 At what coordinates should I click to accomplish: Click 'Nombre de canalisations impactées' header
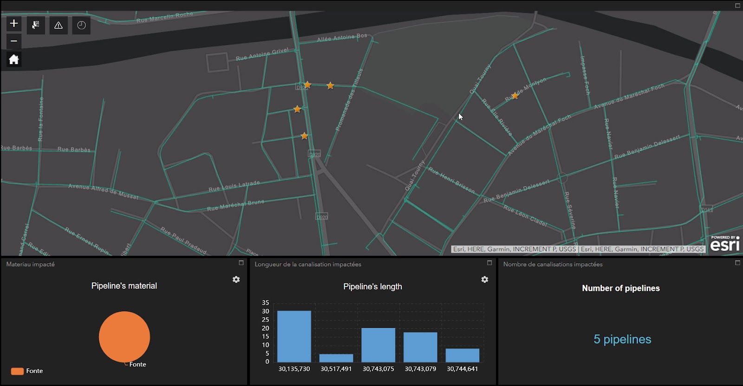pyautogui.click(x=553, y=264)
